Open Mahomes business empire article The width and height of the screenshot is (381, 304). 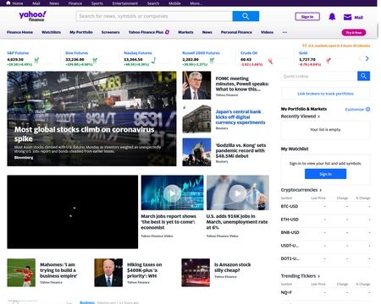pyautogui.click(x=58, y=270)
